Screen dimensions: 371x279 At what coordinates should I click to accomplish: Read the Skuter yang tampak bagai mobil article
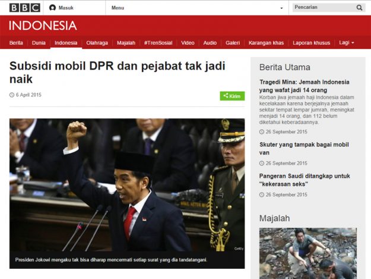tap(304, 144)
